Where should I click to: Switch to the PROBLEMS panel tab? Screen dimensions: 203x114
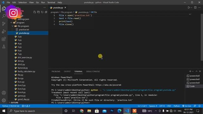point(56,72)
